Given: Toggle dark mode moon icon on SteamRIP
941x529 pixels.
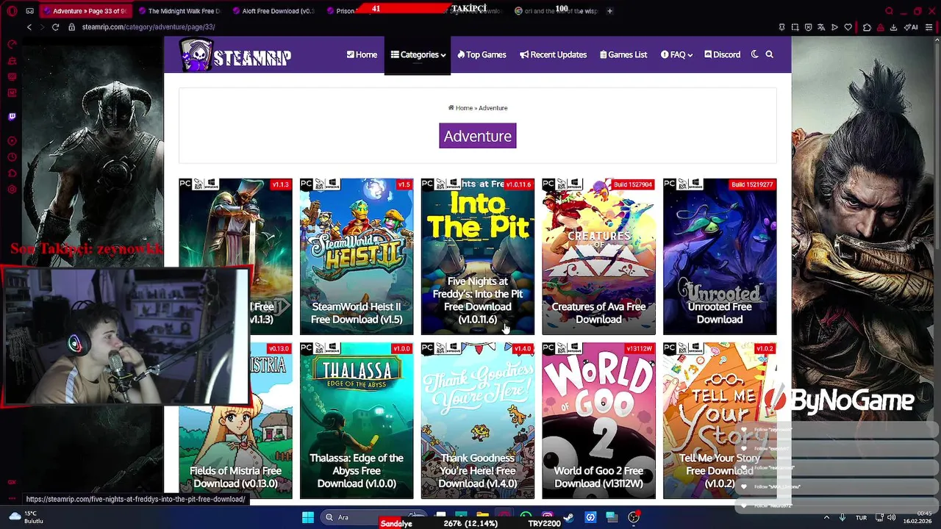Looking at the screenshot, I should coord(754,54).
